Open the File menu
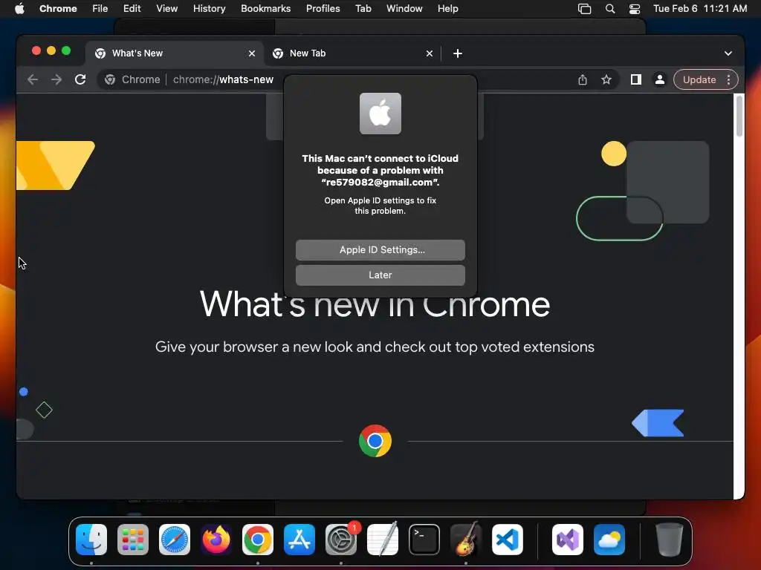 [100, 9]
